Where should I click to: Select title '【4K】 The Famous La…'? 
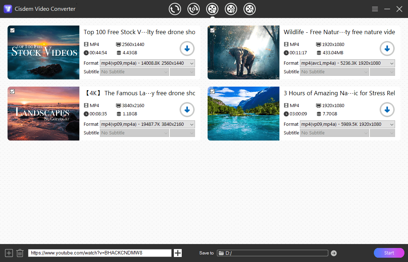pos(139,93)
